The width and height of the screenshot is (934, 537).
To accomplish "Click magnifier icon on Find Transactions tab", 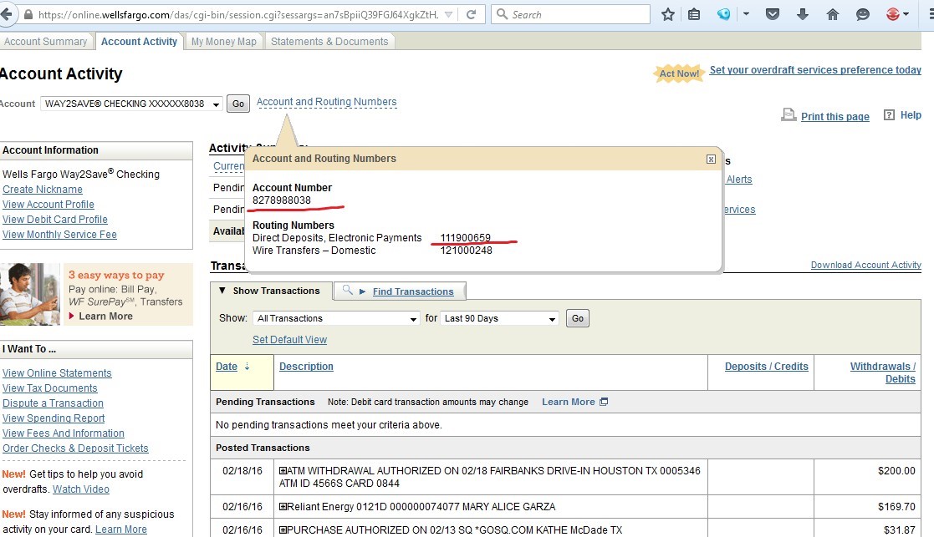I will [348, 291].
